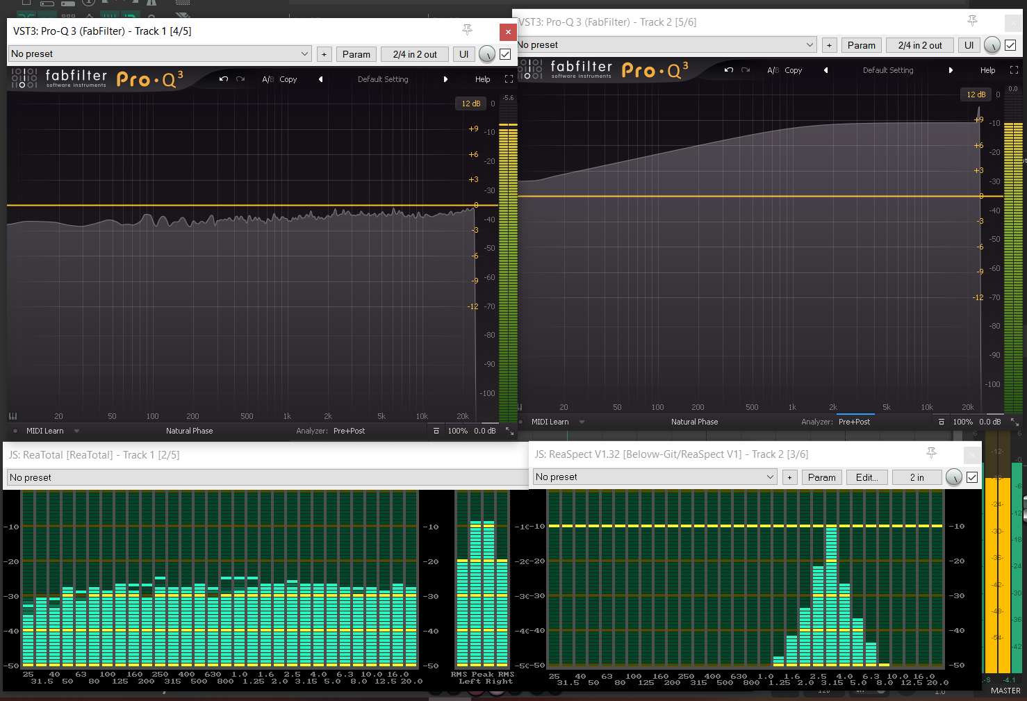The image size is (1027, 701).
Task: Enter full screen in Track 1 Pro-Q 3
Action: coord(509,79)
